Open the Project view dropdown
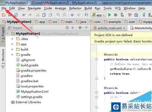 pos(20,28)
